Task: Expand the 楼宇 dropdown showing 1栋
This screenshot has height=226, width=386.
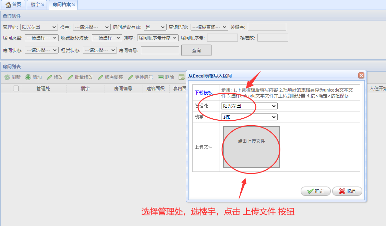Action: (249, 117)
